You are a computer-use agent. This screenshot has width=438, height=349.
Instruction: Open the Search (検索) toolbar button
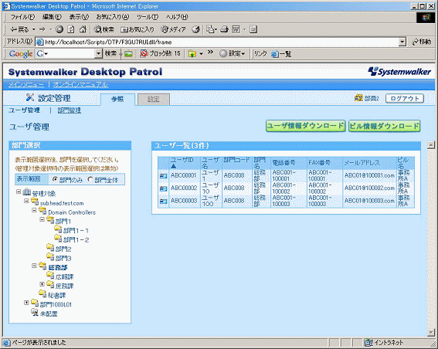tap(104, 29)
